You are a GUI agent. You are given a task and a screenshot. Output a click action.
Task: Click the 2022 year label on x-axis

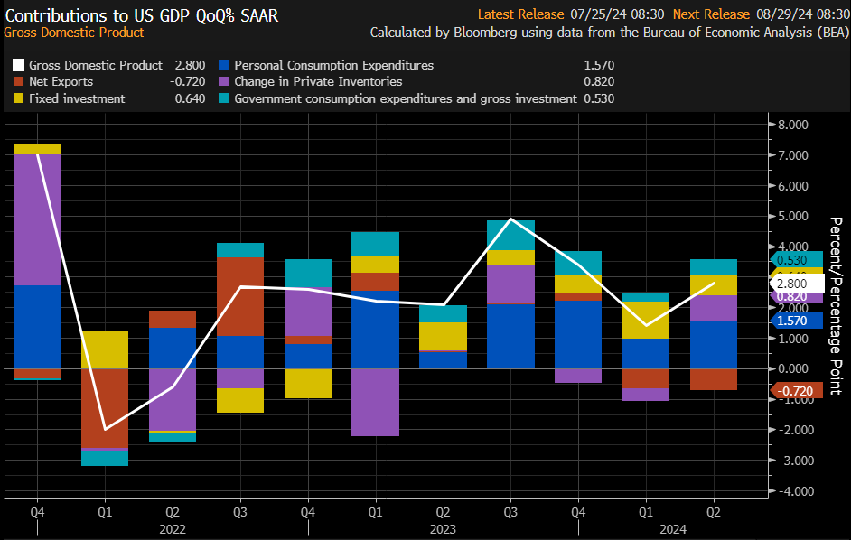tap(172, 528)
